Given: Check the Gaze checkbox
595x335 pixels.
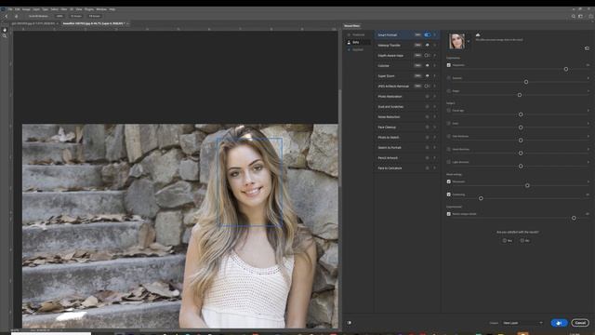Looking at the screenshot, I should pyautogui.click(x=448, y=124).
